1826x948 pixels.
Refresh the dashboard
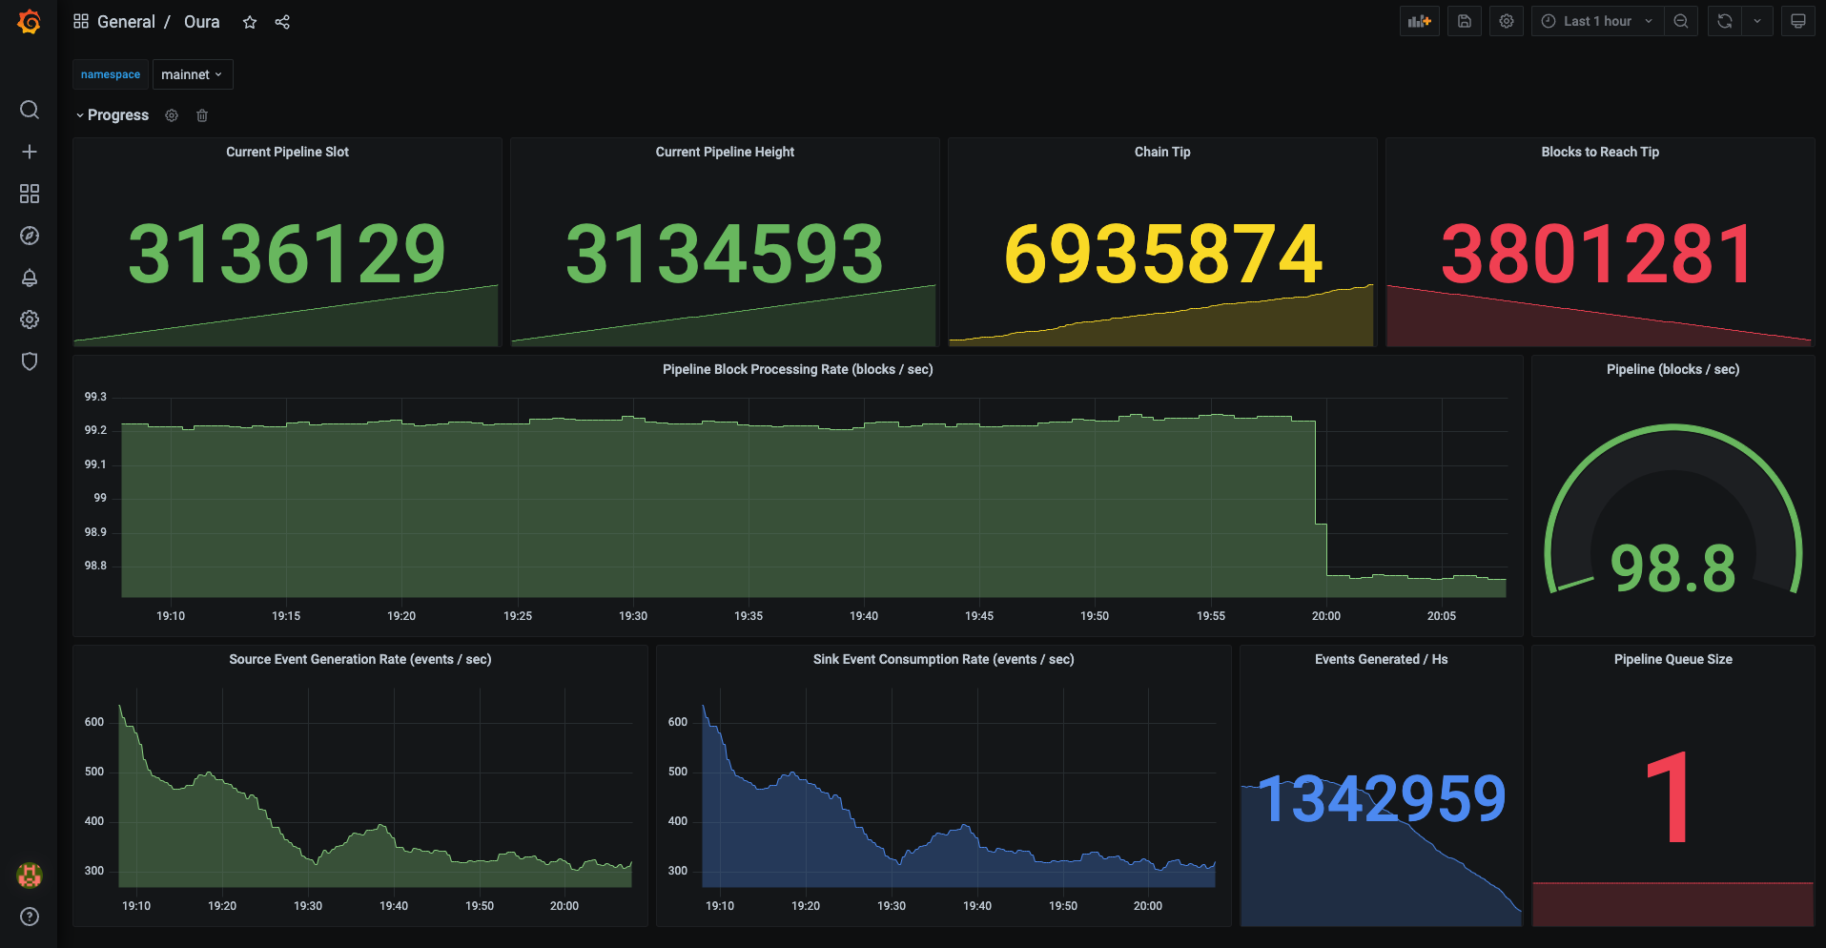1725,21
